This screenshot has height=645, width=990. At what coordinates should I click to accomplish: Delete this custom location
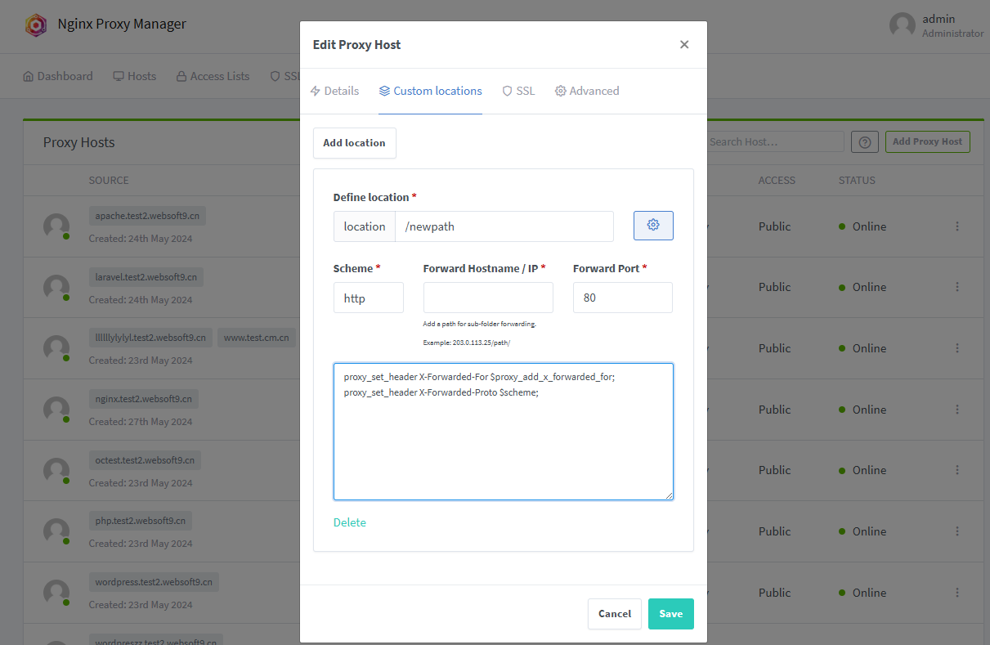(x=350, y=522)
